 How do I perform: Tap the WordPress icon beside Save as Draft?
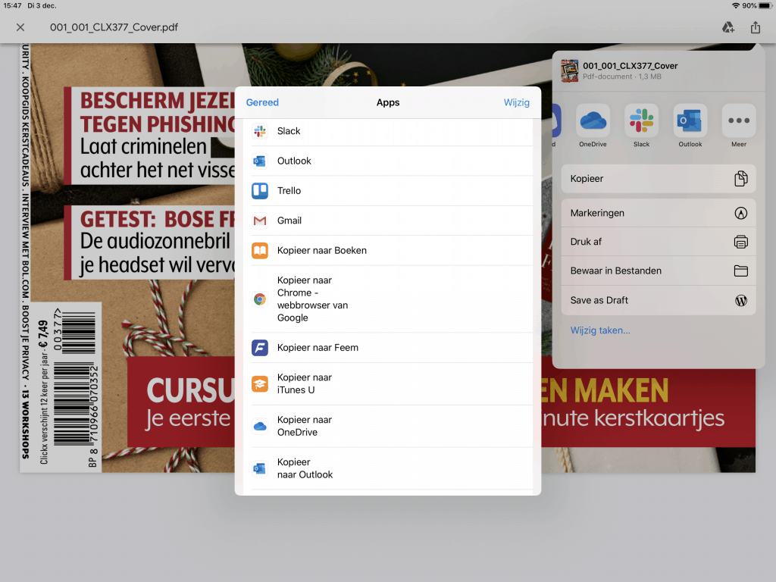click(x=741, y=300)
